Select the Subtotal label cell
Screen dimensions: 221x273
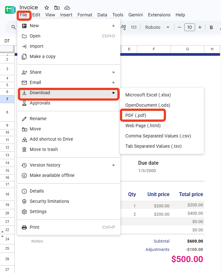pos(162,241)
